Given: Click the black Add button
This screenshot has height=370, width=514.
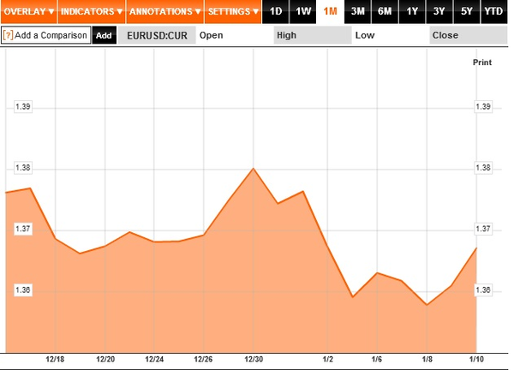Looking at the screenshot, I should pos(104,35).
